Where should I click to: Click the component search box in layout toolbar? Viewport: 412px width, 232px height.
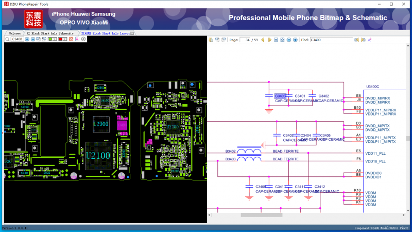click(16, 39)
